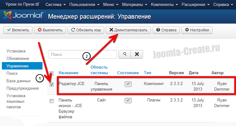Click the magnifier search button

click(x=125, y=54)
